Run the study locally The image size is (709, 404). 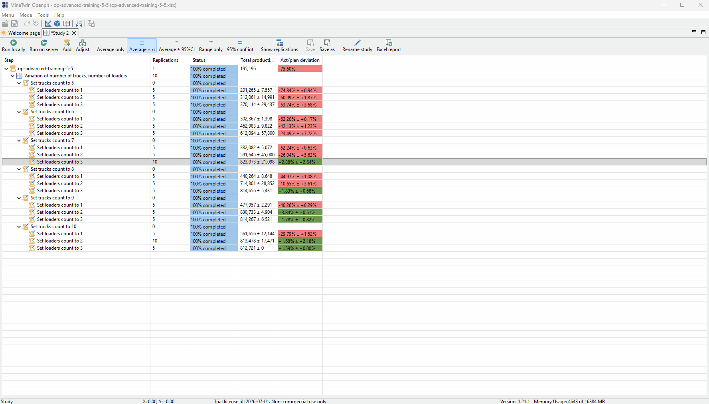click(x=14, y=46)
